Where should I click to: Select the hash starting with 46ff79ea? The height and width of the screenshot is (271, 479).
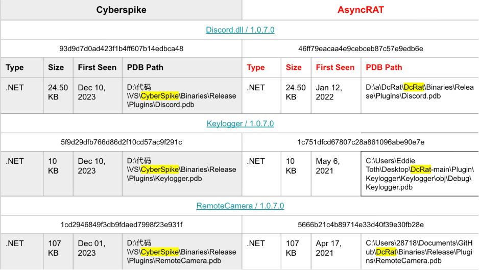(361, 48)
